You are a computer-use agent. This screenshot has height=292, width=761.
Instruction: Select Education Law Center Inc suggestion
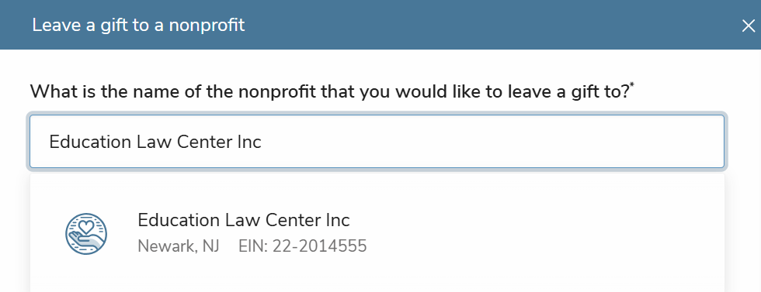[377, 233]
